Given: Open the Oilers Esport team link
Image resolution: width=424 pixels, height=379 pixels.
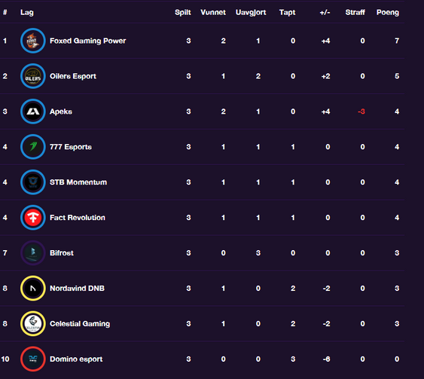Looking at the screenshot, I should (73, 76).
